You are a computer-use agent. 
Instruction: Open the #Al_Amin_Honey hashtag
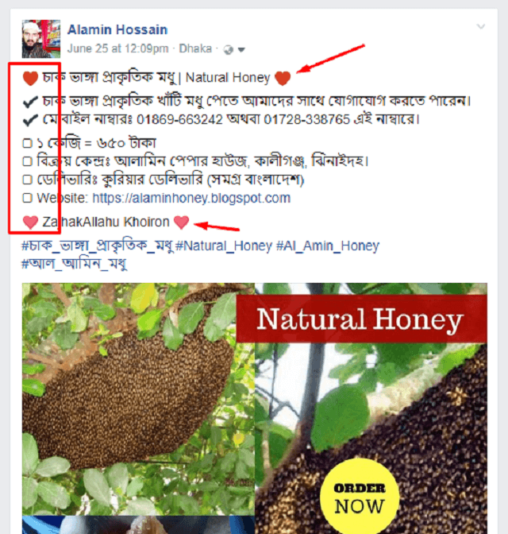pyautogui.click(x=328, y=246)
